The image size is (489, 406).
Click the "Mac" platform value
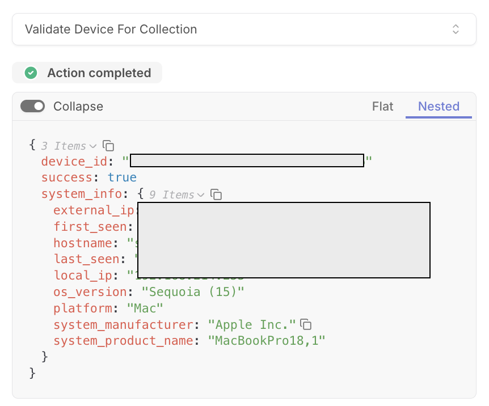145,308
